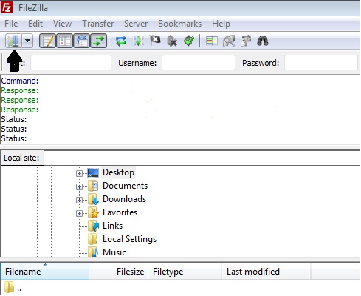Toggle directory comparison
Screen dimensions: 361x296
[229, 41]
